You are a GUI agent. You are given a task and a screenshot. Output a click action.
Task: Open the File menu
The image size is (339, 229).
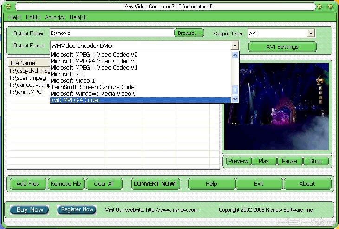click(15, 17)
